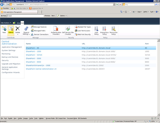Click the Find Next button
Image resolution: width=160 pixels, height=123 pixels.
tap(53, 16)
